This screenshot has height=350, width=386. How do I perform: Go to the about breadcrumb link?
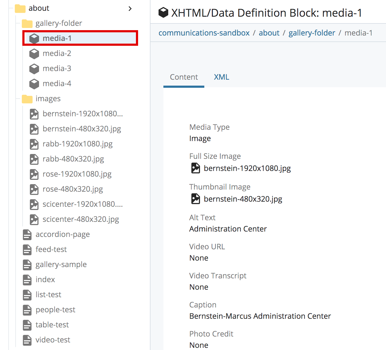tap(269, 33)
